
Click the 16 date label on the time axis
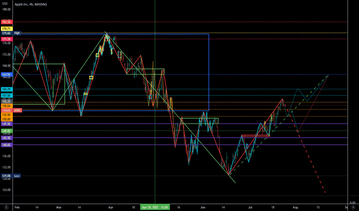click(179, 207)
